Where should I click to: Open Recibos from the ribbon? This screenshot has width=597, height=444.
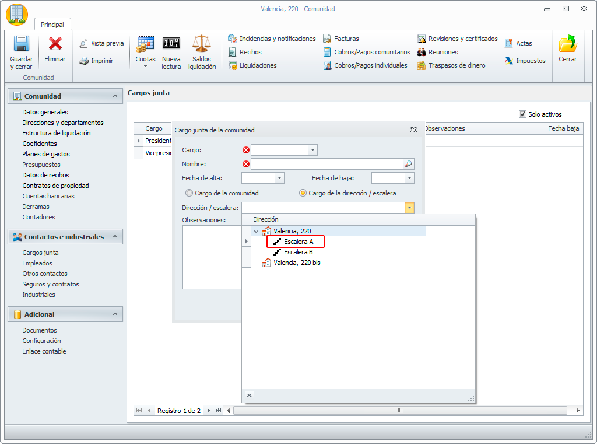coord(245,52)
